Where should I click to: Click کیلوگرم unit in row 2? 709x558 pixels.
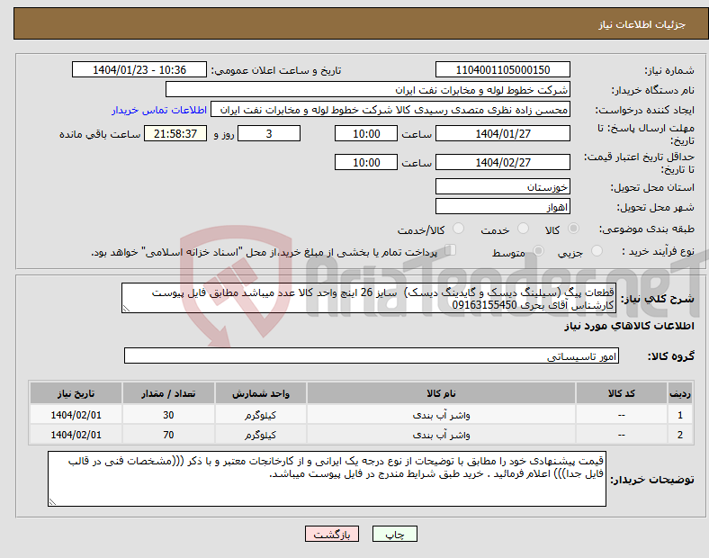point(261,435)
